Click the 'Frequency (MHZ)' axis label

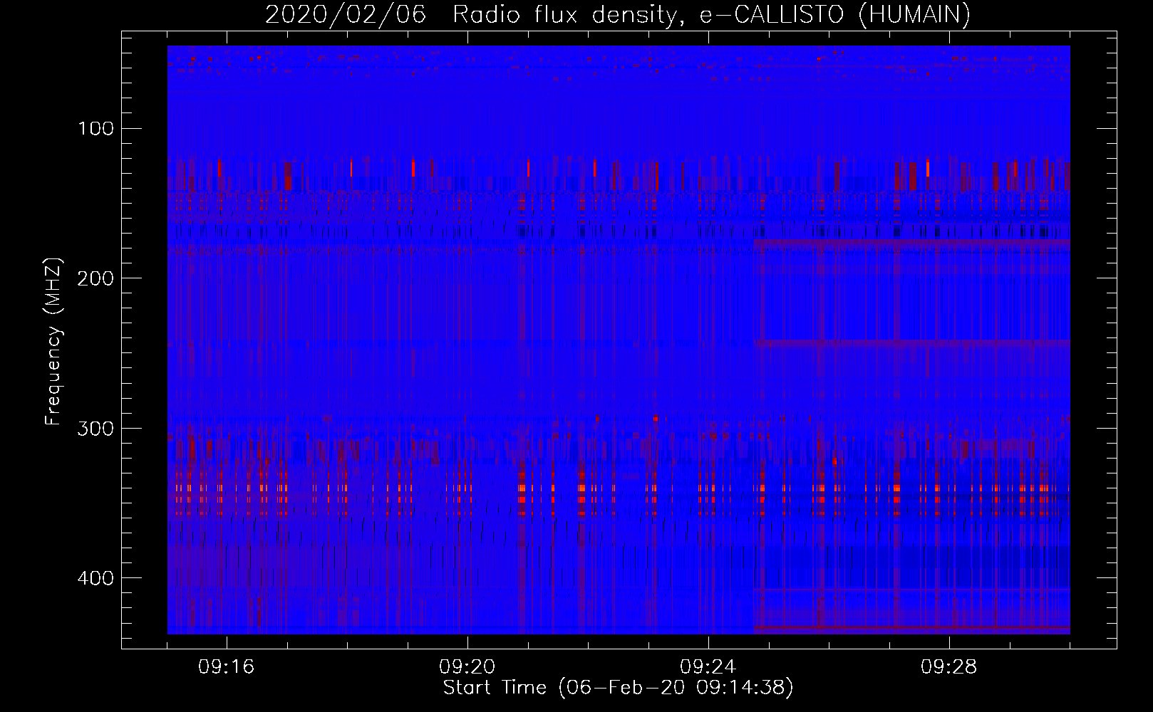point(54,342)
